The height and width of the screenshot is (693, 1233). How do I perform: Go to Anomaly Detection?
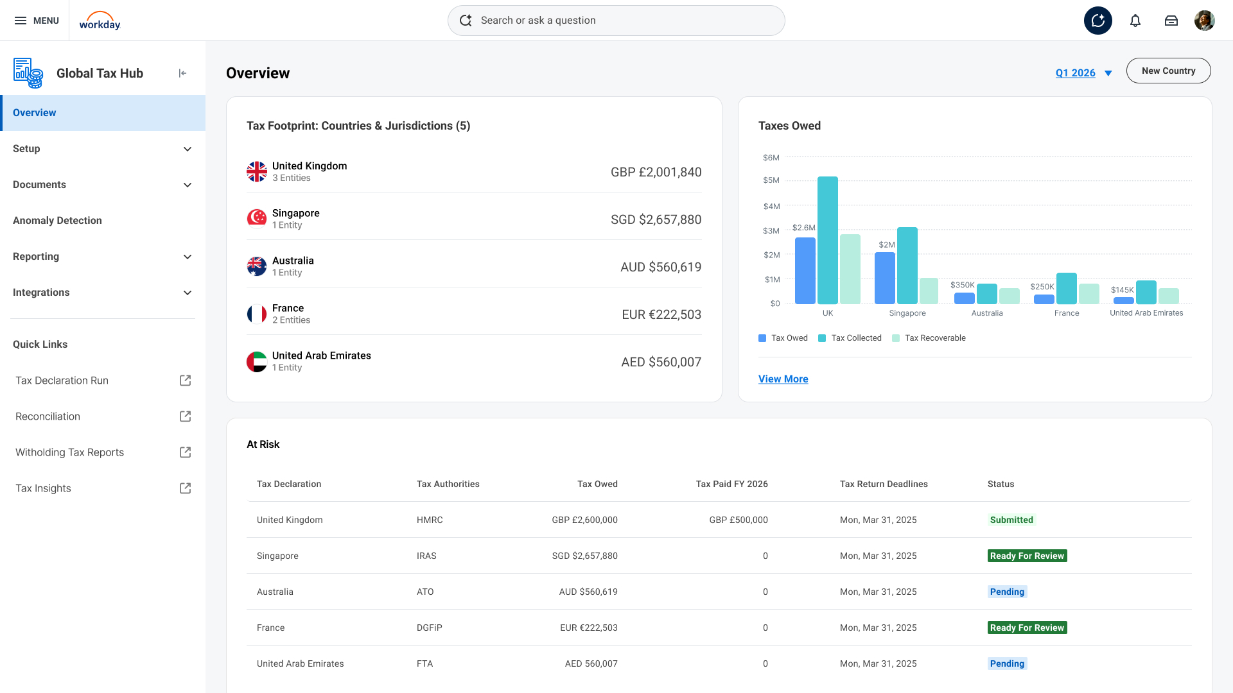point(57,221)
